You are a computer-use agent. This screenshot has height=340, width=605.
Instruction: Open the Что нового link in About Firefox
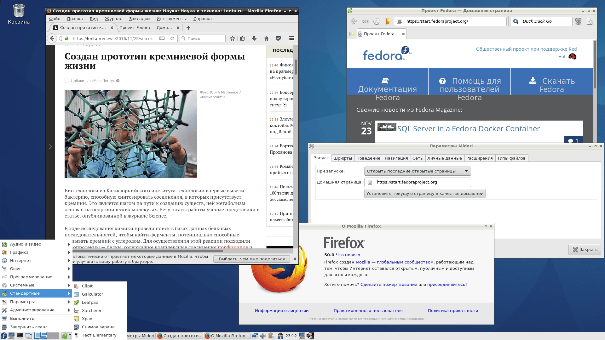348,255
